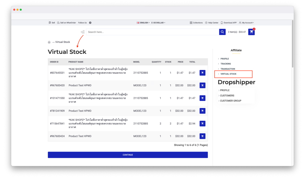Add order #837645531 to cart
This screenshot has height=178, width=305.
[x=202, y=73]
